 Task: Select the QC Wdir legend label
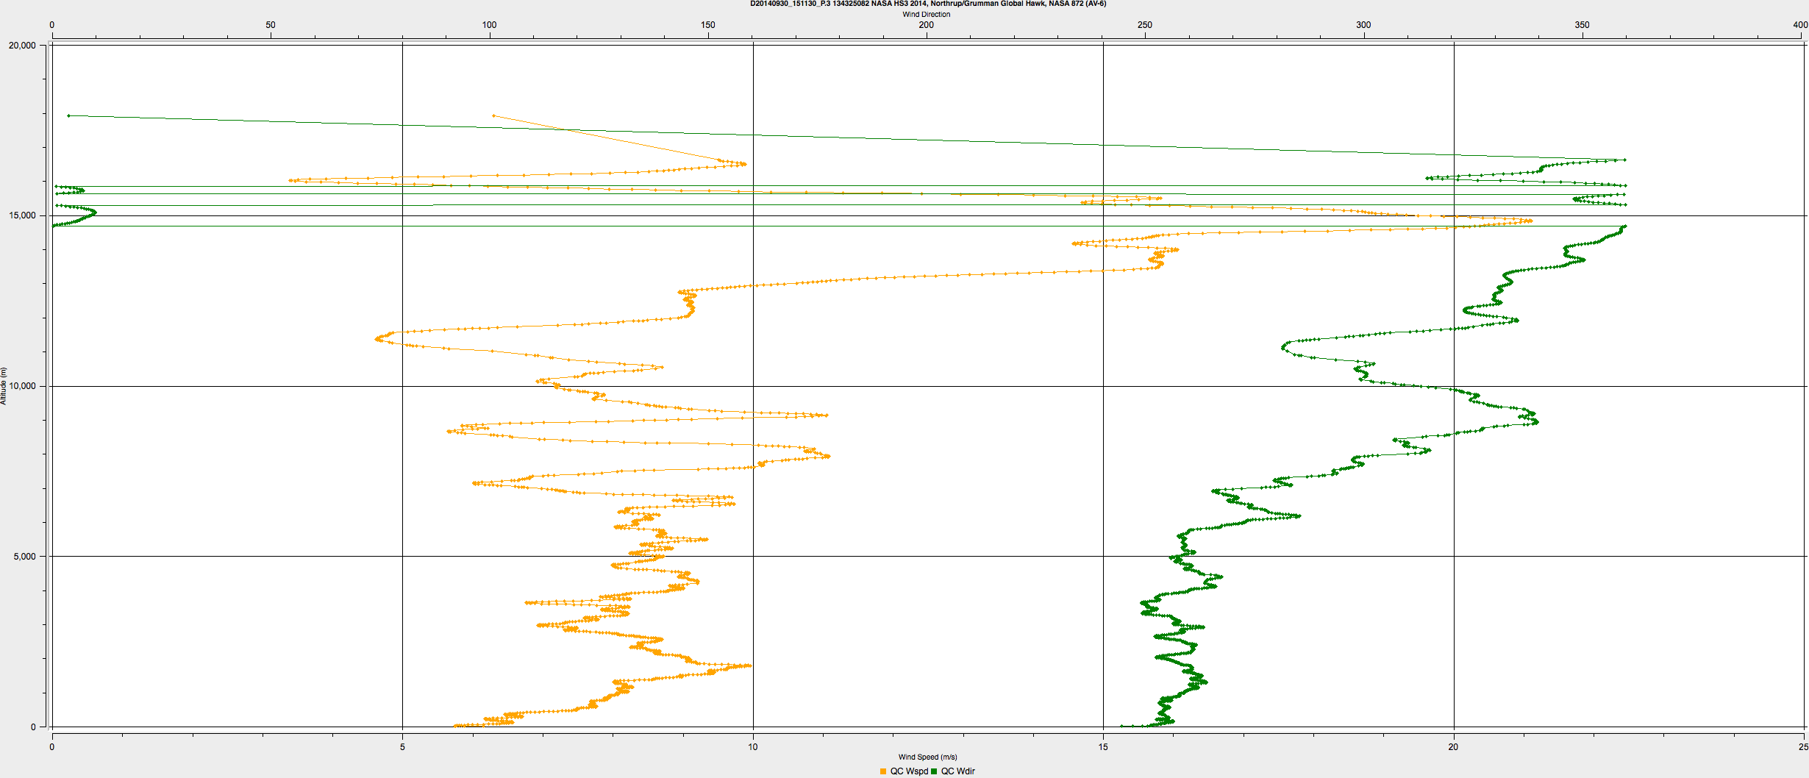(958, 771)
